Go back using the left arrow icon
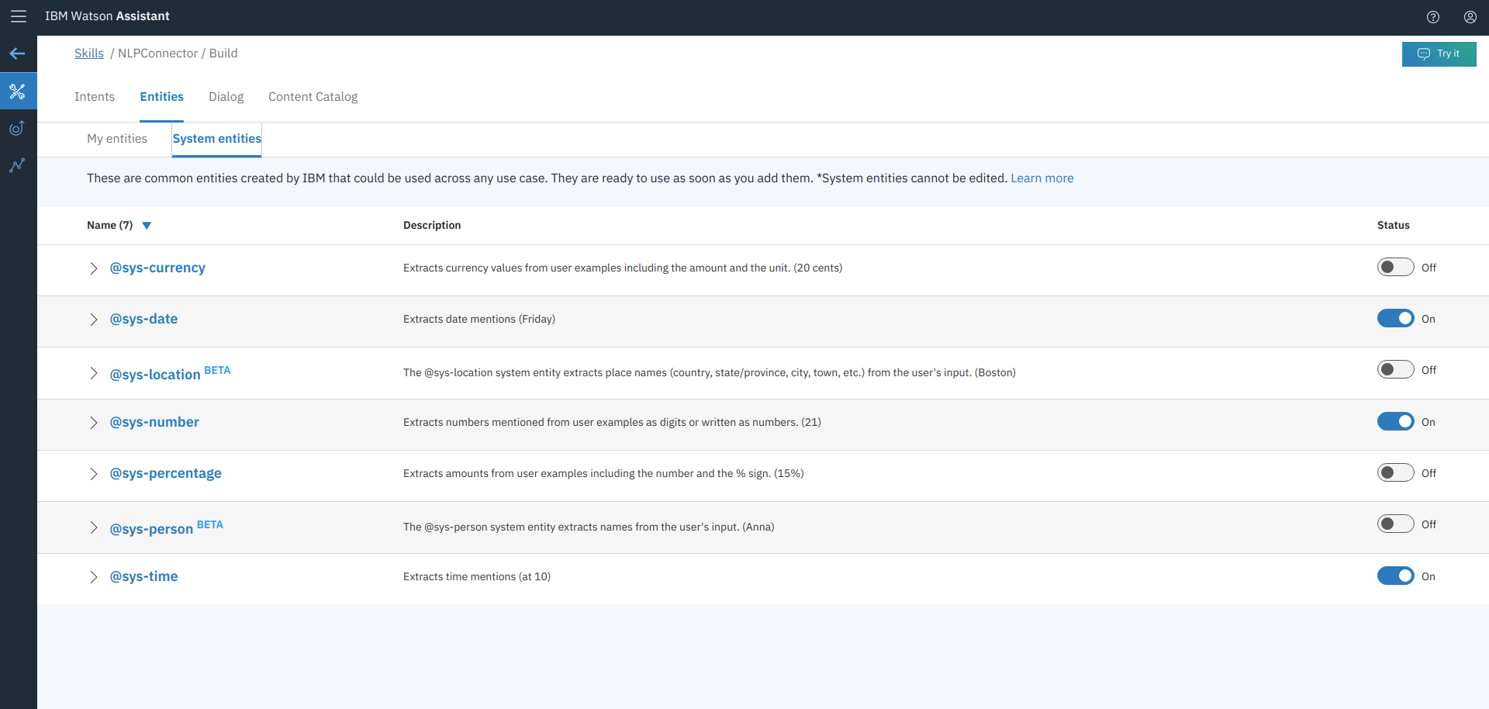Screen dimensions: 1489x709 pos(18,54)
